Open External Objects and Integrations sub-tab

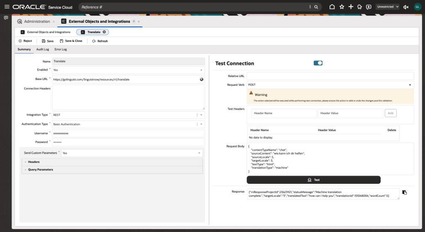coord(46,32)
